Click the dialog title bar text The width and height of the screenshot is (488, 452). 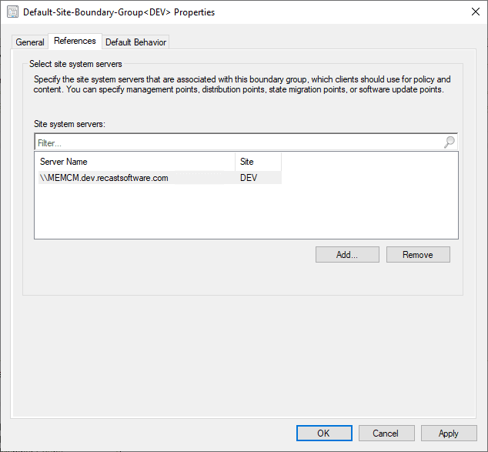(119, 12)
